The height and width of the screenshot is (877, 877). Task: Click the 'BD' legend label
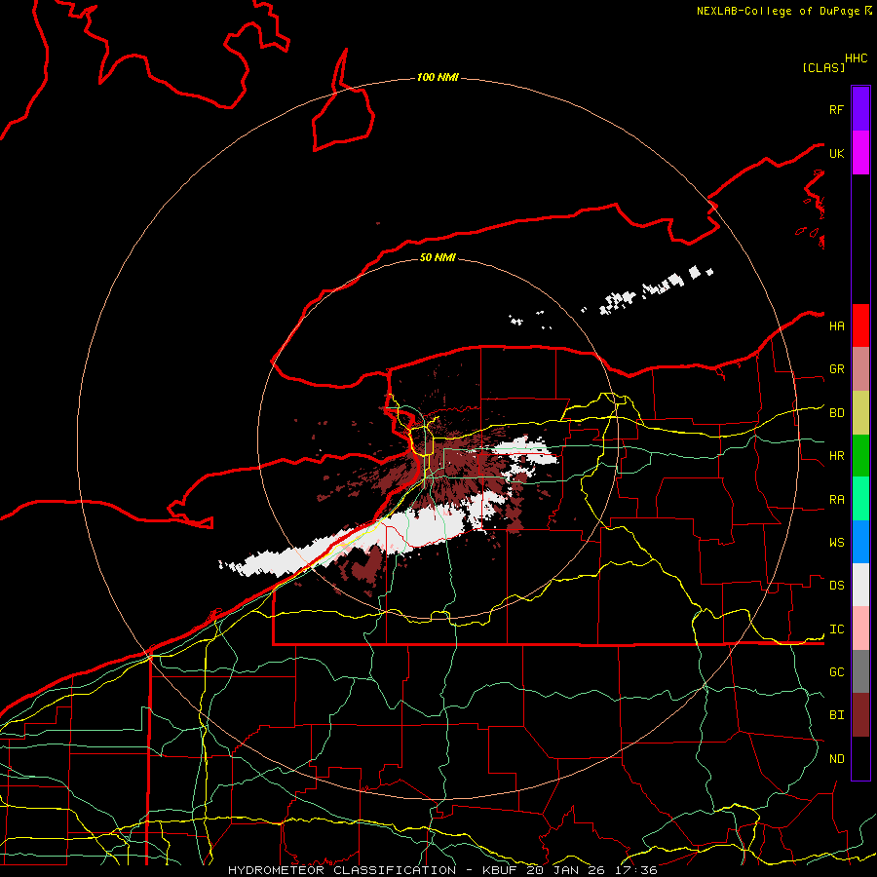(836, 413)
